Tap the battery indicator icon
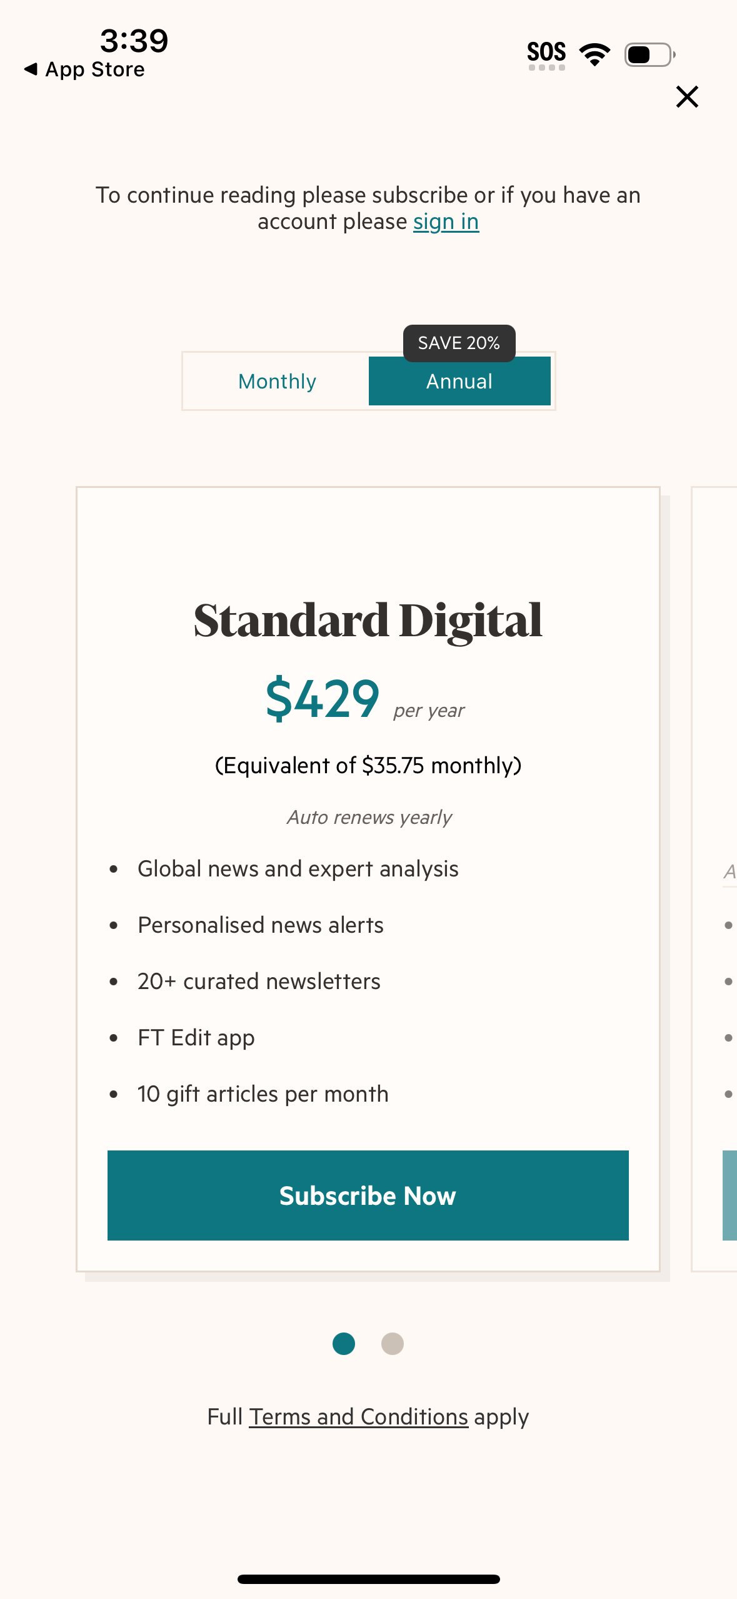Image resolution: width=737 pixels, height=1599 pixels. tap(648, 54)
